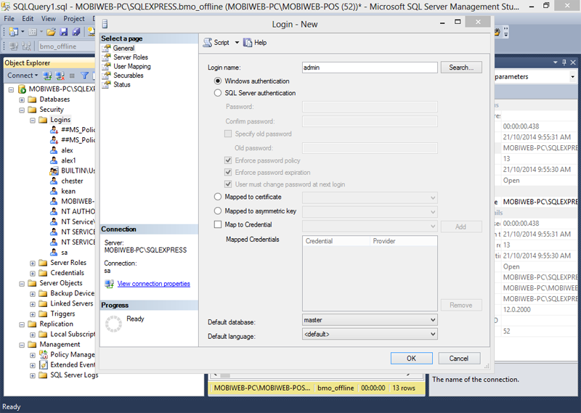Viewport: 581px width, 413px height.
Task: Click the Script icon in Login dialog
Action: point(208,43)
